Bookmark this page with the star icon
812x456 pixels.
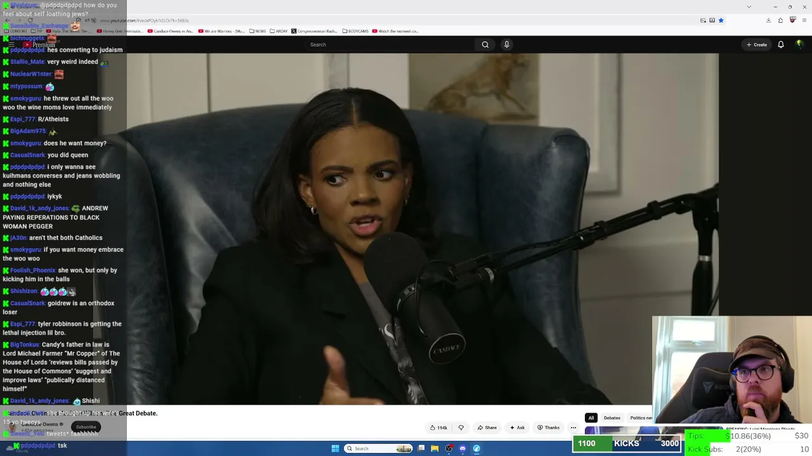[721, 20]
